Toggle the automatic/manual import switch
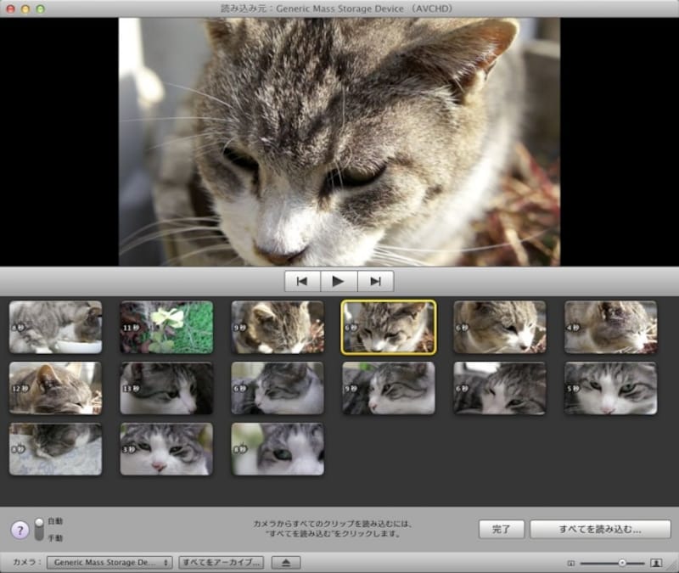679x573 pixels. tap(39, 529)
